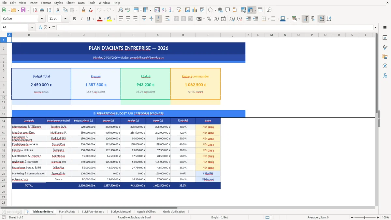Click the yellow Background Color swatch
This screenshot has width=391, height=220.
coord(109,19)
